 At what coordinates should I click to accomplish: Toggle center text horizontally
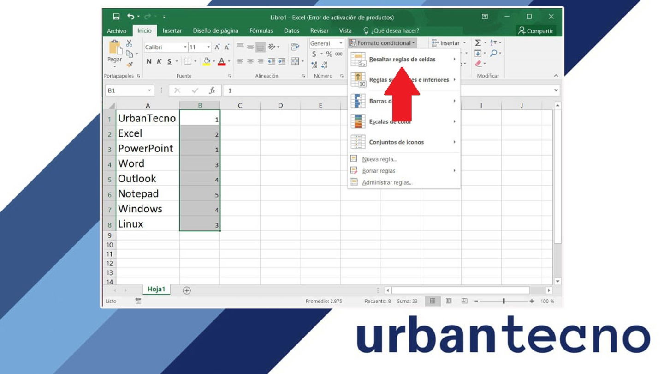click(250, 61)
